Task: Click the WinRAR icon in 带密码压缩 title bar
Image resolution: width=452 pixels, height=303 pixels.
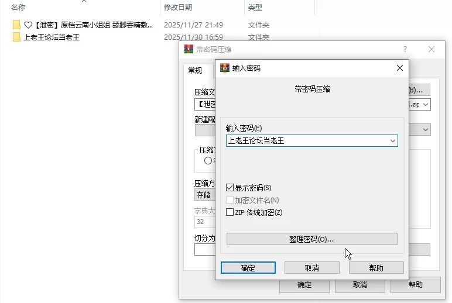Action: pyautogui.click(x=189, y=49)
